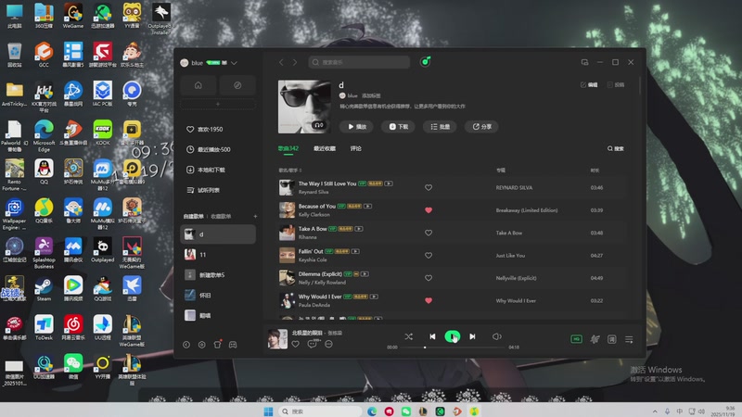The height and width of the screenshot is (417, 742).
Task: Click the 搜索 search-in-playlist link
Action: click(x=616, y=148)
